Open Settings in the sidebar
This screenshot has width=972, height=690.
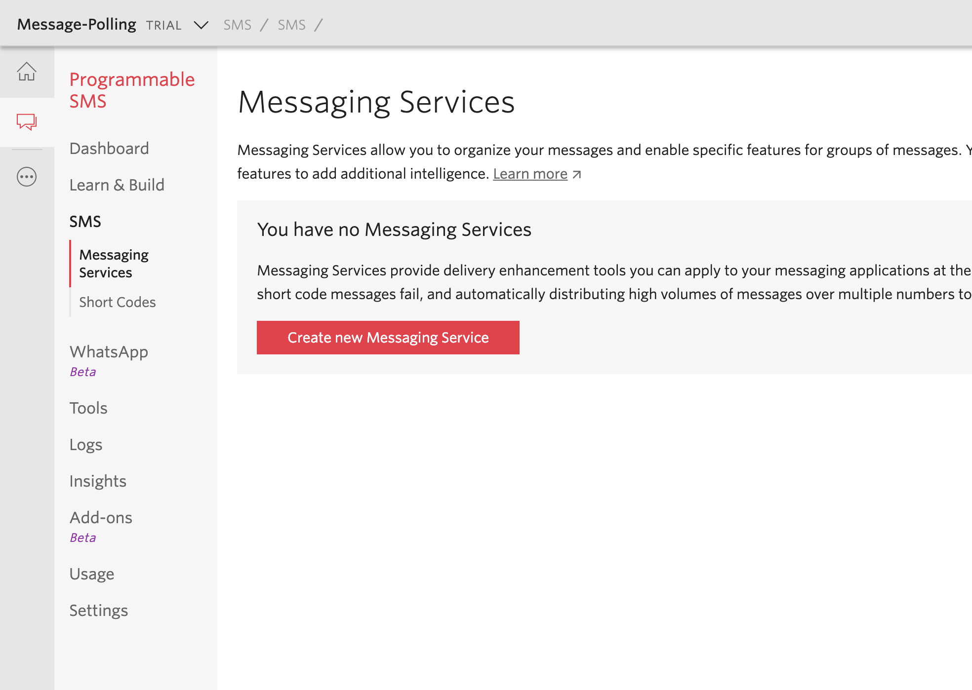[99, 611]
